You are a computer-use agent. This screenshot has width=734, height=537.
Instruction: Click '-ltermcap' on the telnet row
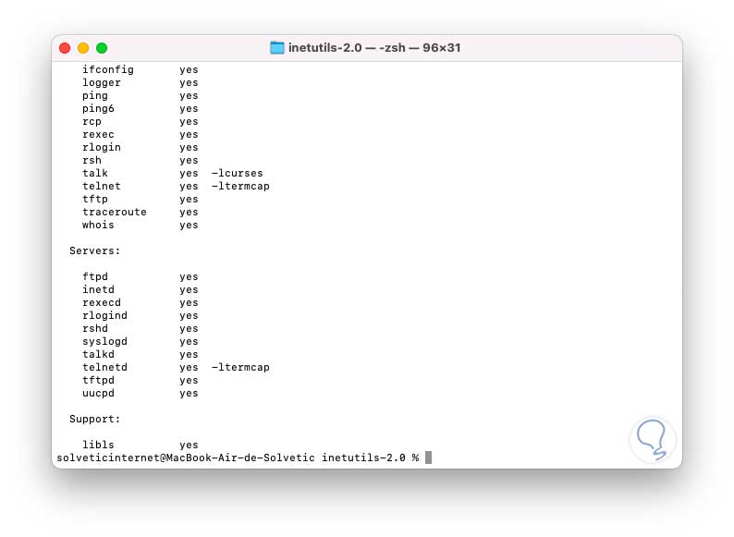240,187
